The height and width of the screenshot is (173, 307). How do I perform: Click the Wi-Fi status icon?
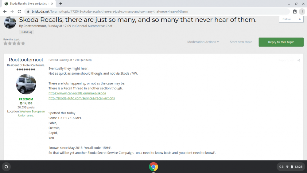287,167
